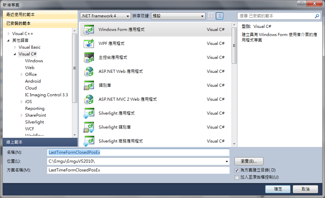Click the Silverlight 類別庫 template icon
This screenshot has width=325, height=198.
89,127
